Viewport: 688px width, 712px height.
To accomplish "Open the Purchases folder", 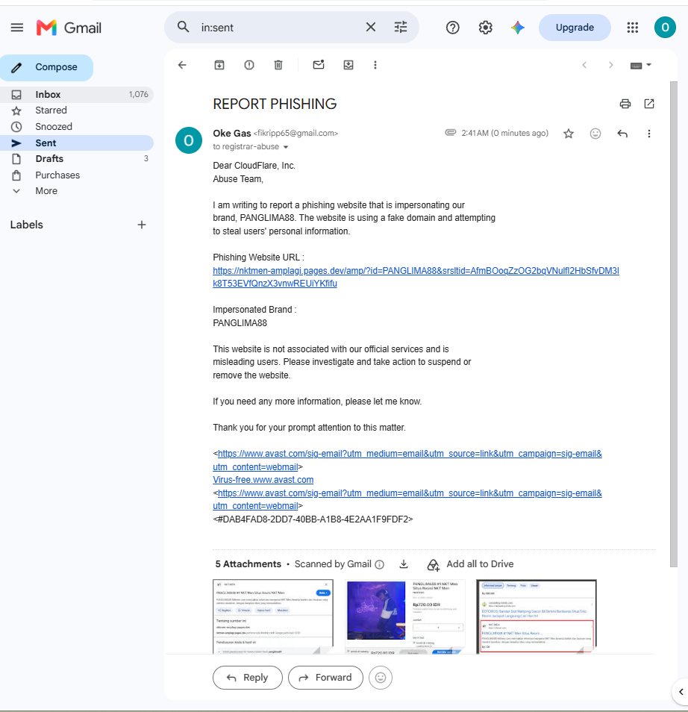I will coord(77,175).
